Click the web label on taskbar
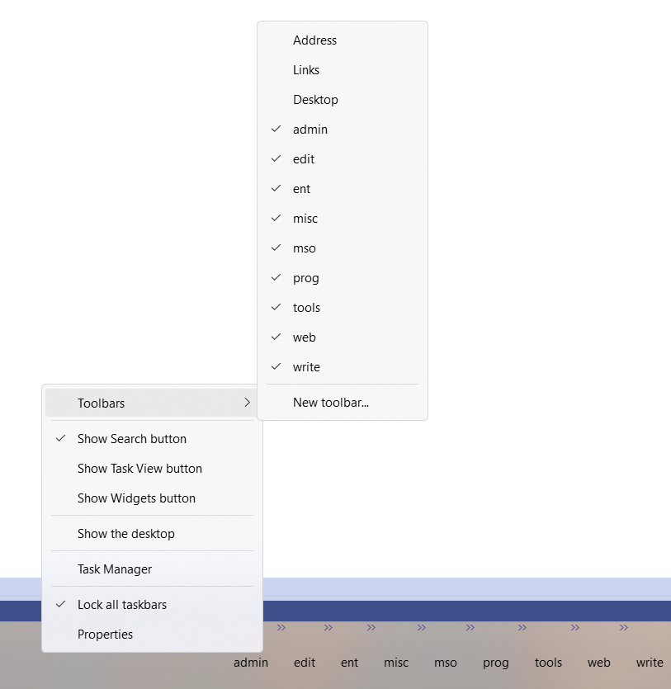Viewport: 671px width, 689px height. (x=599, y=663)
